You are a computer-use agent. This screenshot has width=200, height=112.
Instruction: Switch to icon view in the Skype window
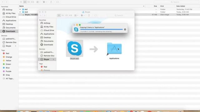[59, 15]
